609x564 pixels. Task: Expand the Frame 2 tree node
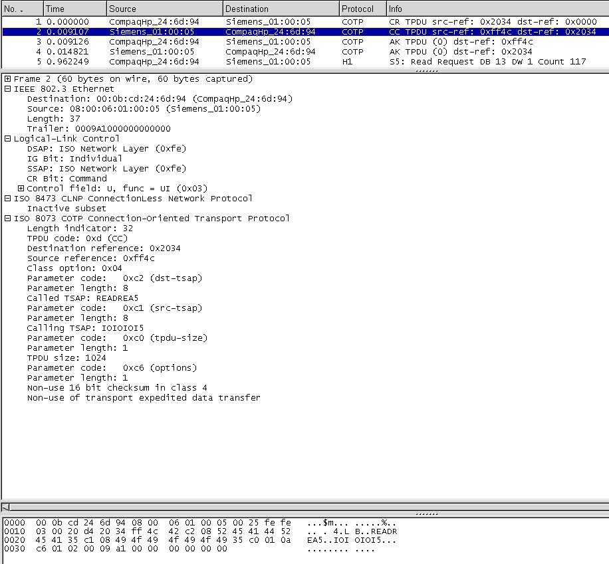tap(7, 79)
